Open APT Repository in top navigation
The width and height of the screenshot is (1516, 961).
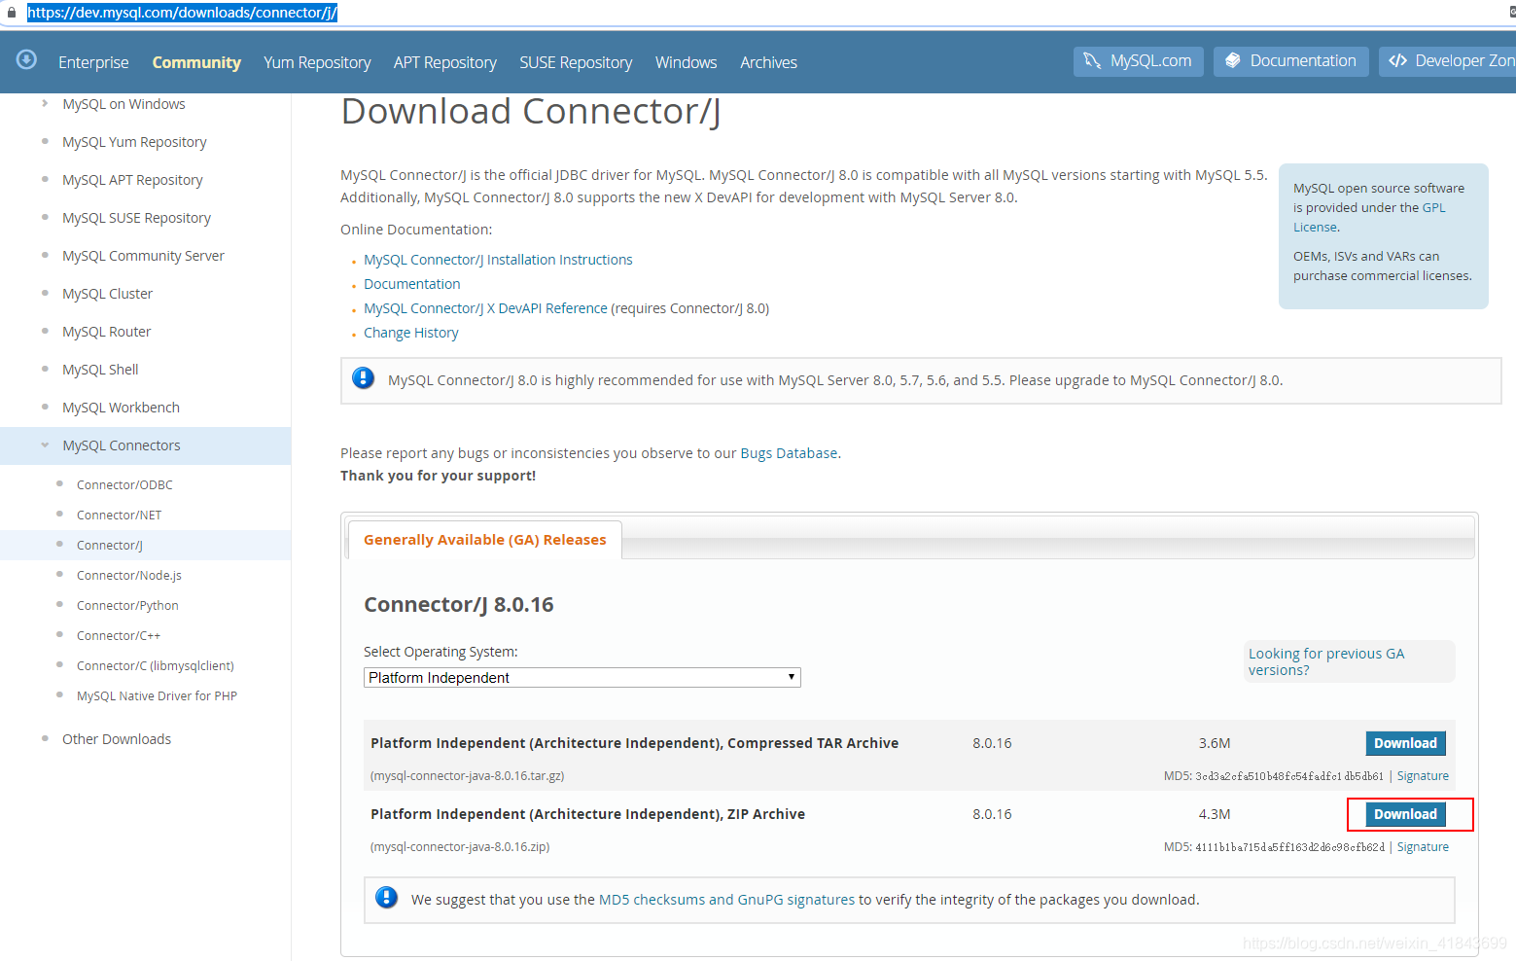click(x=445, y=62)
